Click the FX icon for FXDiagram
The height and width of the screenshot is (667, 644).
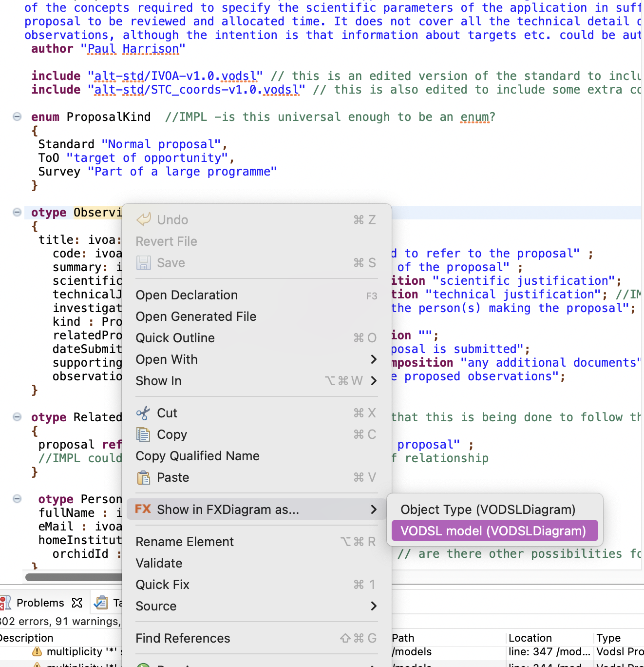143,509
